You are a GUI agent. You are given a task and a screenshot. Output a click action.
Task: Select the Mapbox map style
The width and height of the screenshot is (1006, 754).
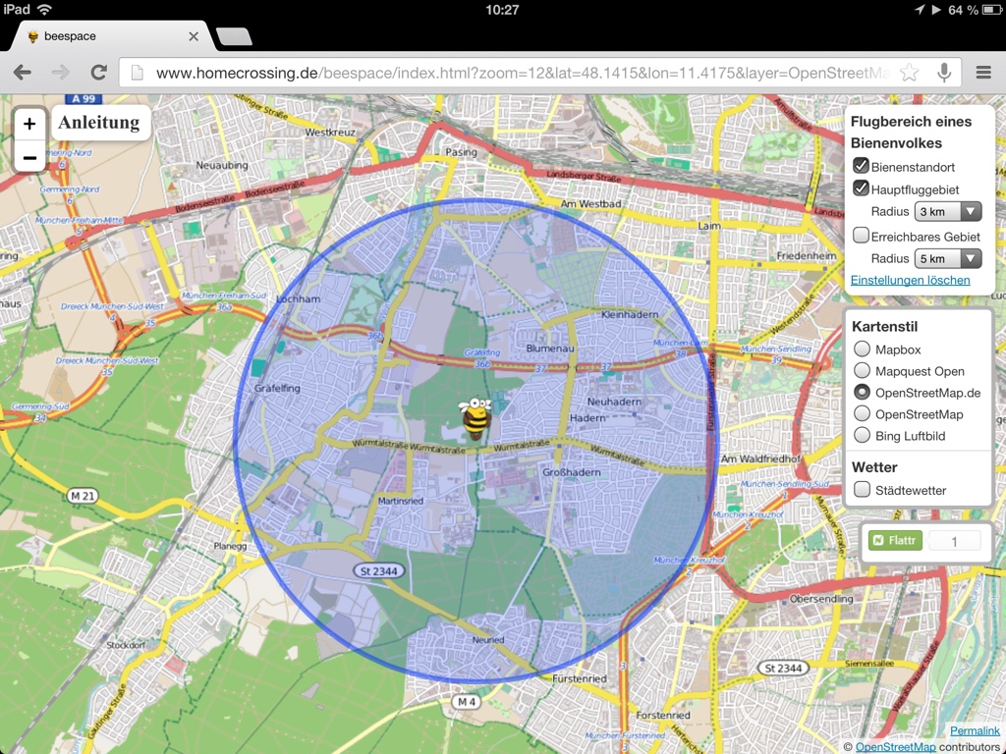862,349
